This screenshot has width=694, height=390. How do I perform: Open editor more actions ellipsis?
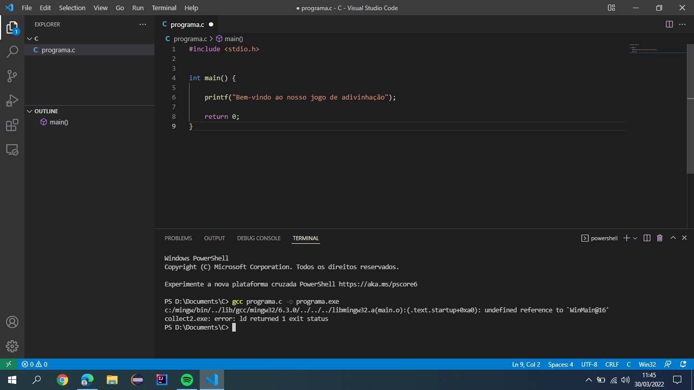pos(682,24)
